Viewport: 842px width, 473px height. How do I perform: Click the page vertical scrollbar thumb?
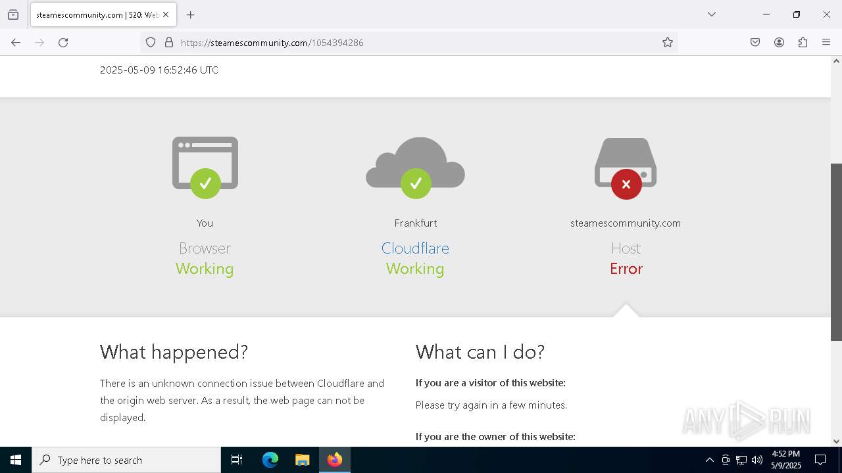[x=836, y=252]
